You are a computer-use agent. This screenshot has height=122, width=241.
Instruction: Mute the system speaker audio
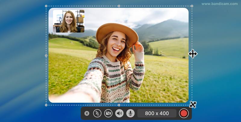click(x=119, y=113)
